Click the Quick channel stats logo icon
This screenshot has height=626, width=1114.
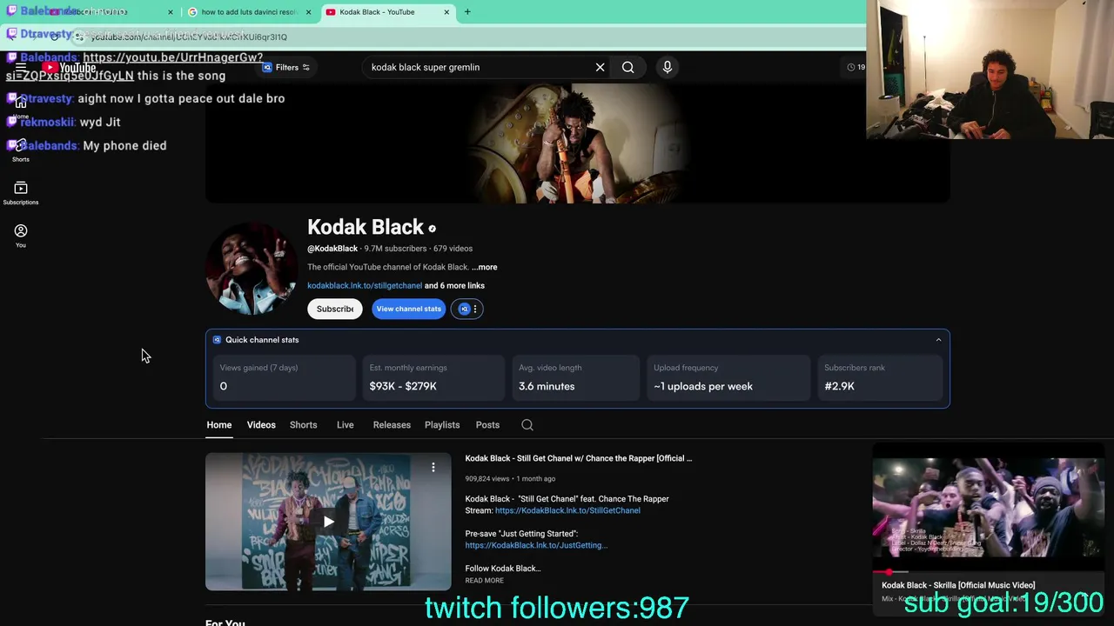coord(217,340)
